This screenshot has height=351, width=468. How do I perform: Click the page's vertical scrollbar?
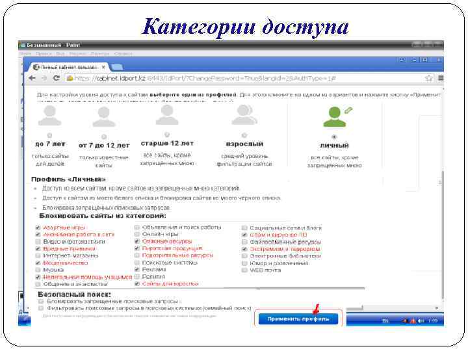coord(441,234)
